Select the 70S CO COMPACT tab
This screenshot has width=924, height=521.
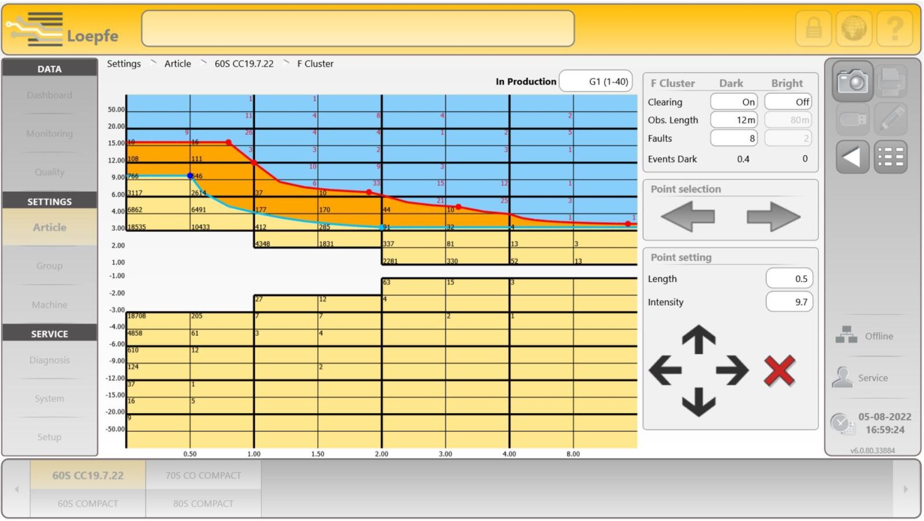pos(203,475)
